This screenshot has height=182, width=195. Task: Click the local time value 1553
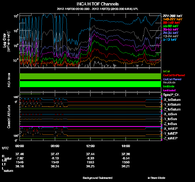click(90, 162)
